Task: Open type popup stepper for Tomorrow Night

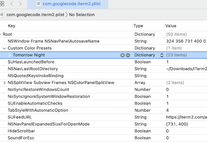Action: pyautogui.click(x=162, y=55)
